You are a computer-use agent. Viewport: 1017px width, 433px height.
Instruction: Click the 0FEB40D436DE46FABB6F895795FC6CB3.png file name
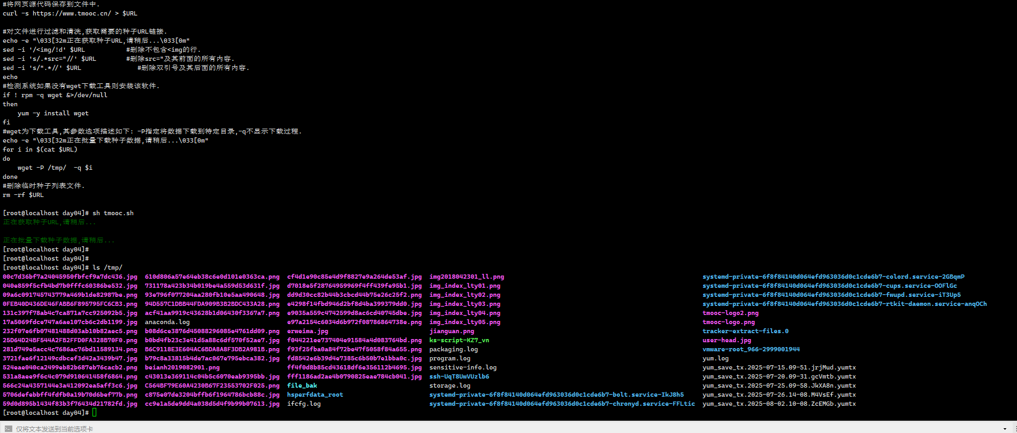point(70,304)
